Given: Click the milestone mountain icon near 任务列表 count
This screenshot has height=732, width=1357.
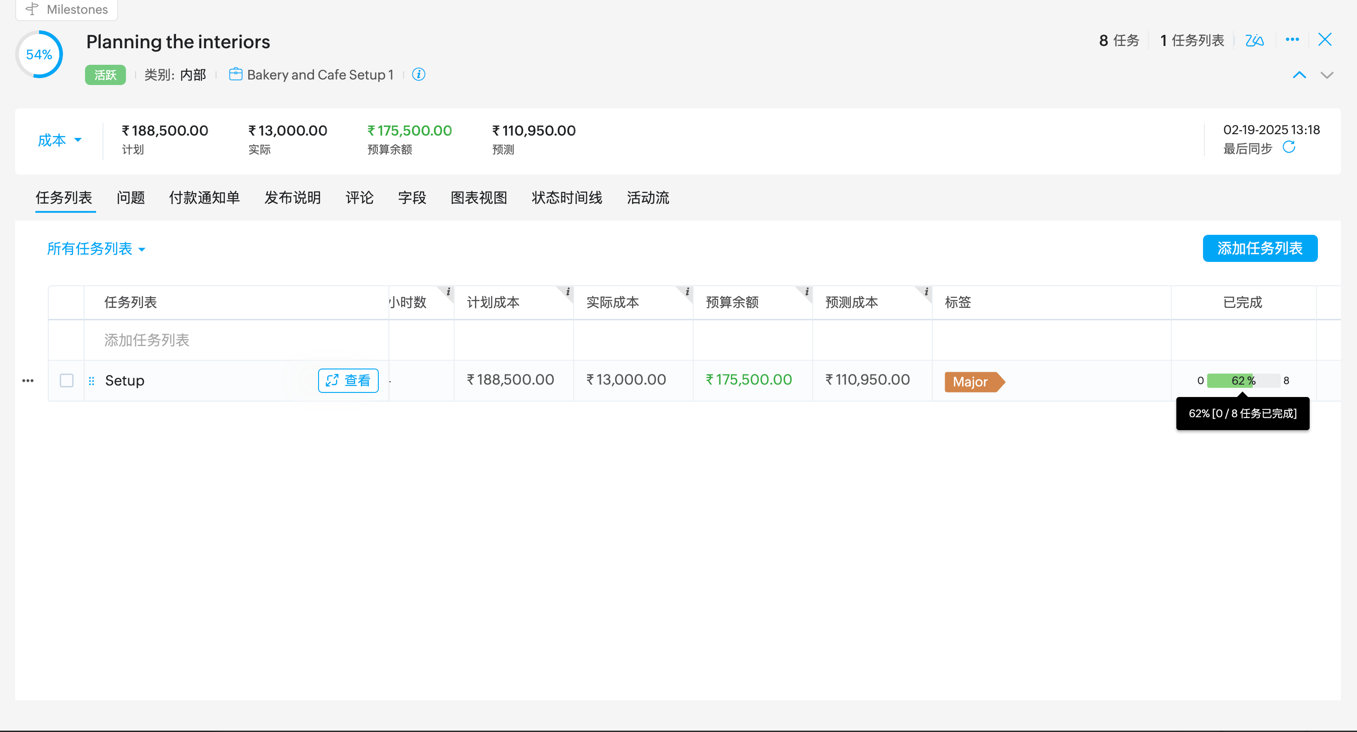Looking at the screenshot, I should tap(1254, 40).
